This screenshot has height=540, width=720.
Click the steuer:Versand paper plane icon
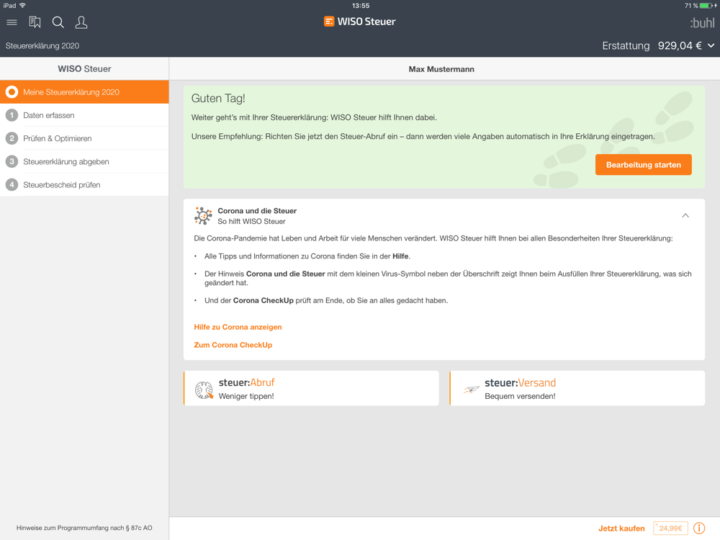[471, 390]
